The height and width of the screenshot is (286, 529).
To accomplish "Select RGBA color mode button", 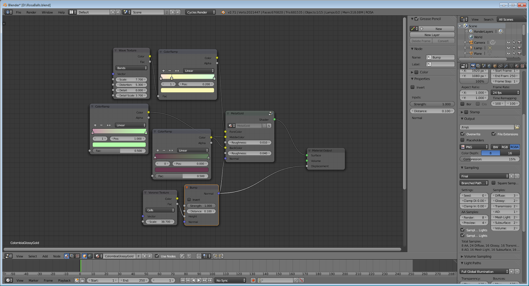I will [x=515, y=147].
